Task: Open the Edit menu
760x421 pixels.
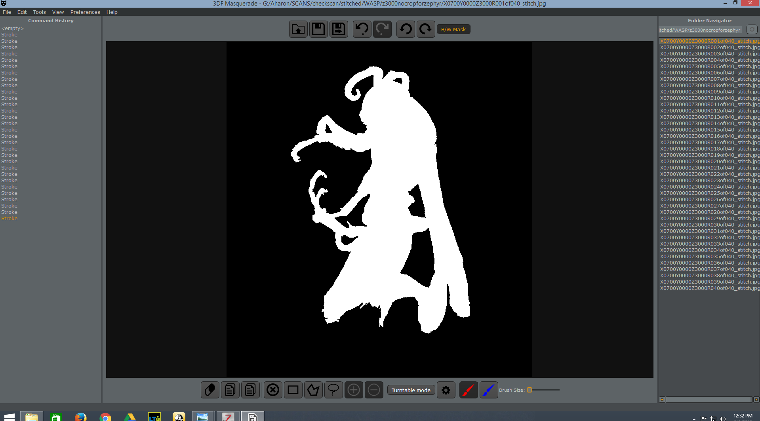Action: point(22,12)
